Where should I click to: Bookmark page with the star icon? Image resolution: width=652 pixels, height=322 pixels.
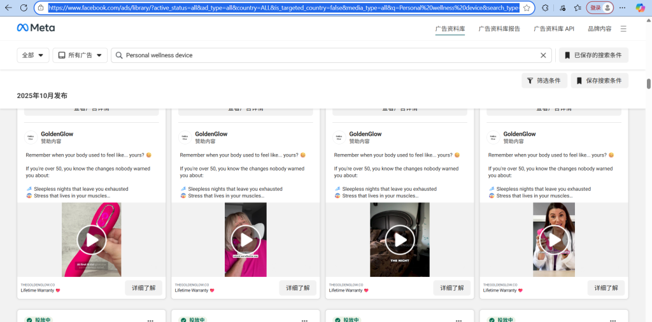point(527,8)
